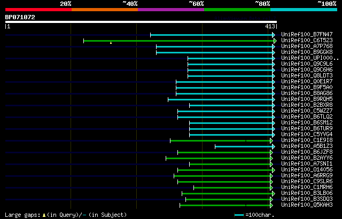This screenshot has height=219, width=342.
Task: Select the UniRef100_Q8LDT3 label
Action: (x=307, y=75)
